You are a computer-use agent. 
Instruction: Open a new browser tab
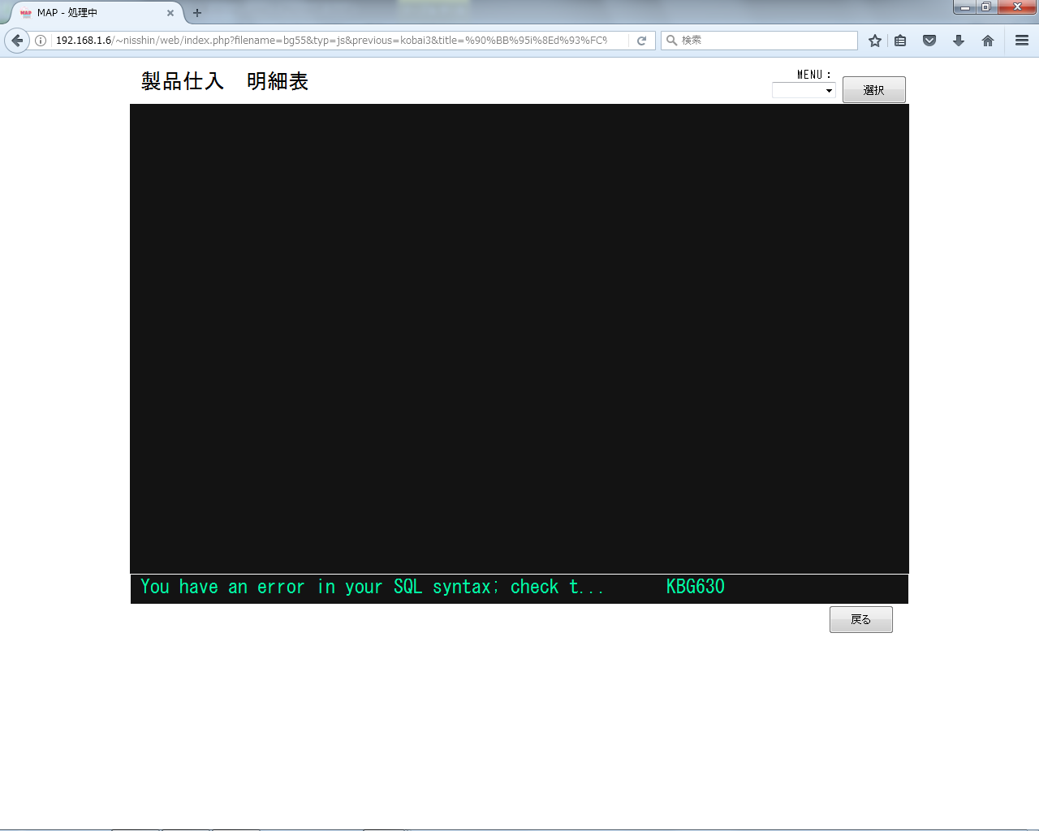click(x=197, y=13)
